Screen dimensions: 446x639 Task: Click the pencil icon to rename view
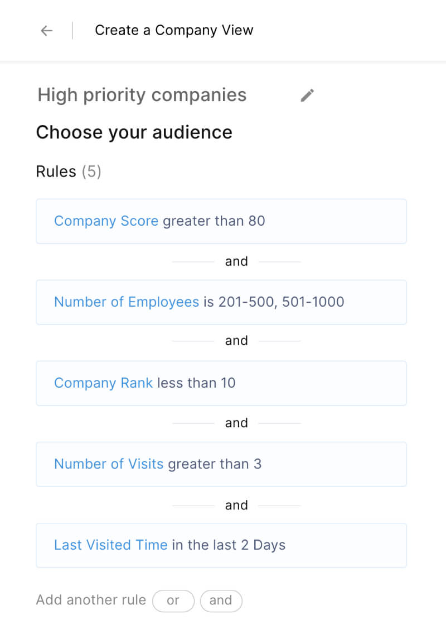307,96
